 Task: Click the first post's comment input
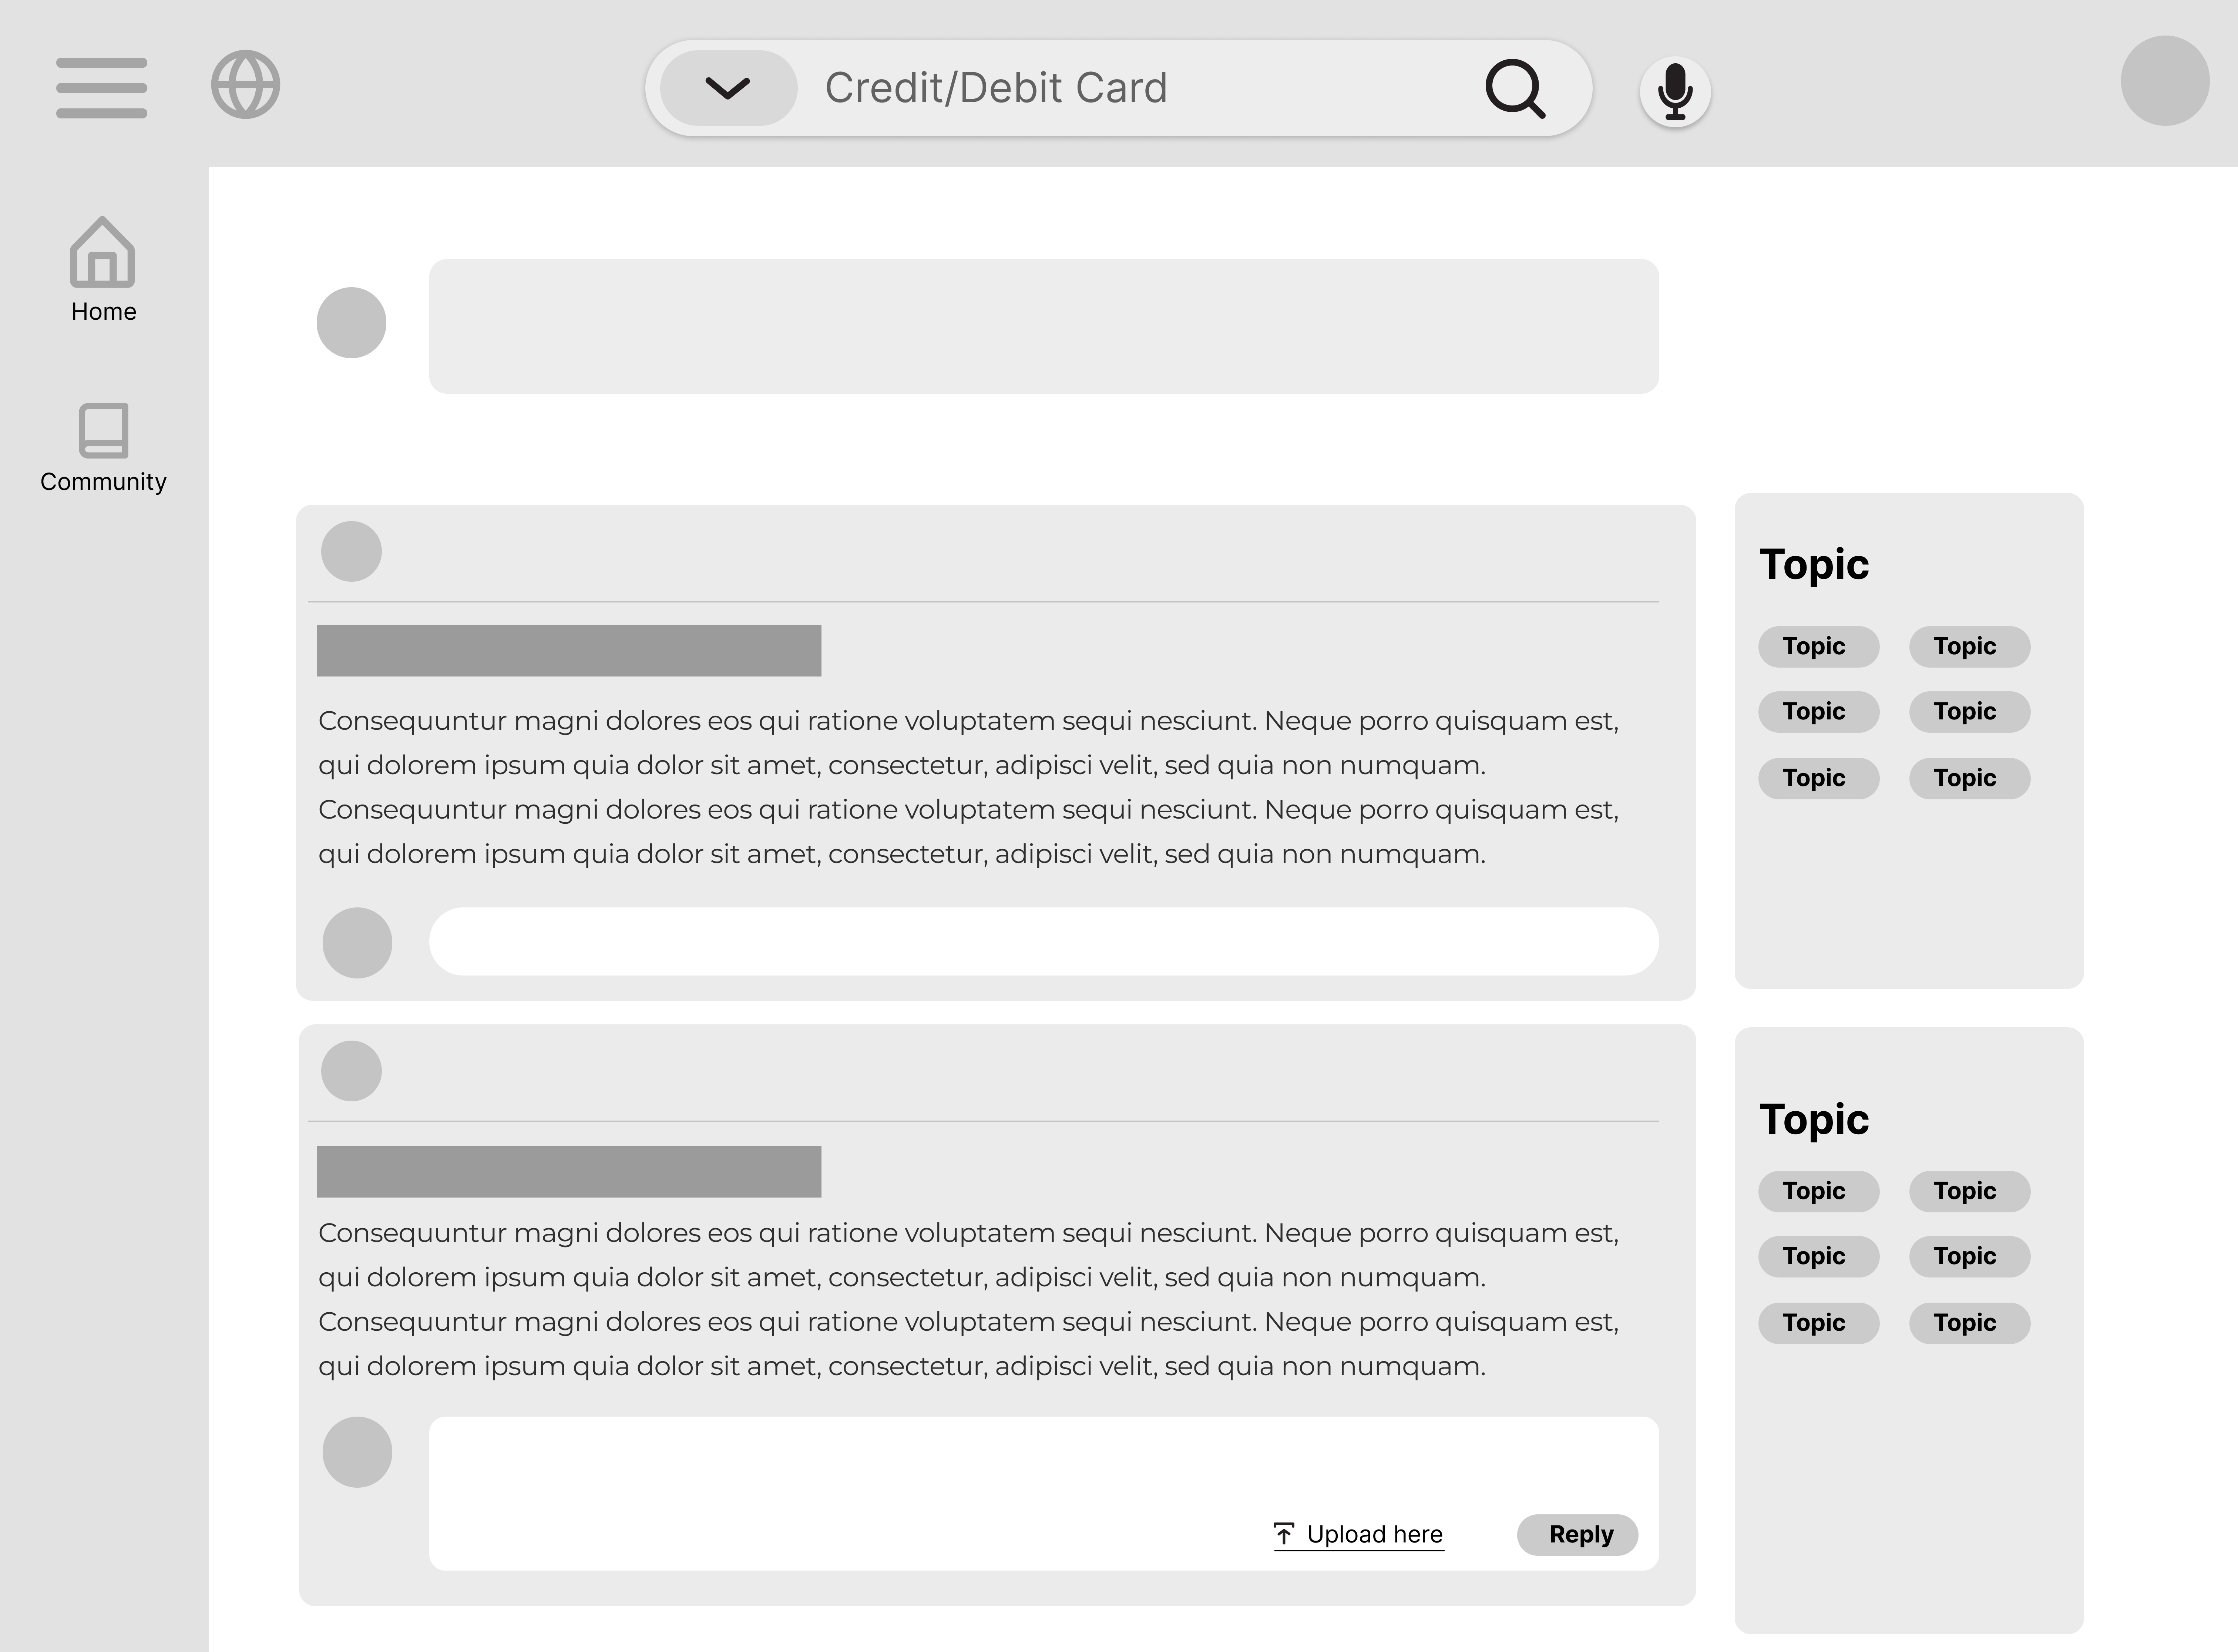(1043, 941)
